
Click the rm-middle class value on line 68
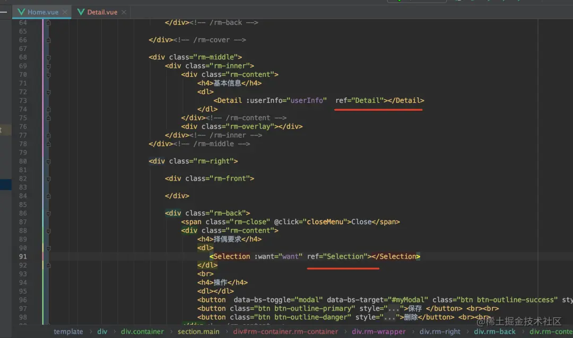tap(218, 57)
